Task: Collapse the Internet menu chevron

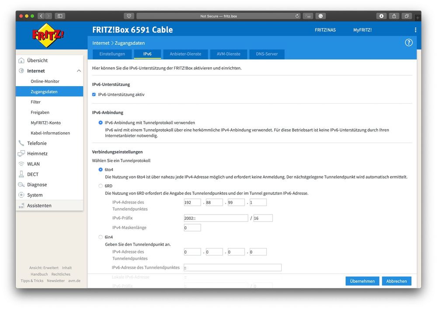Action: (x=79, y=71)
